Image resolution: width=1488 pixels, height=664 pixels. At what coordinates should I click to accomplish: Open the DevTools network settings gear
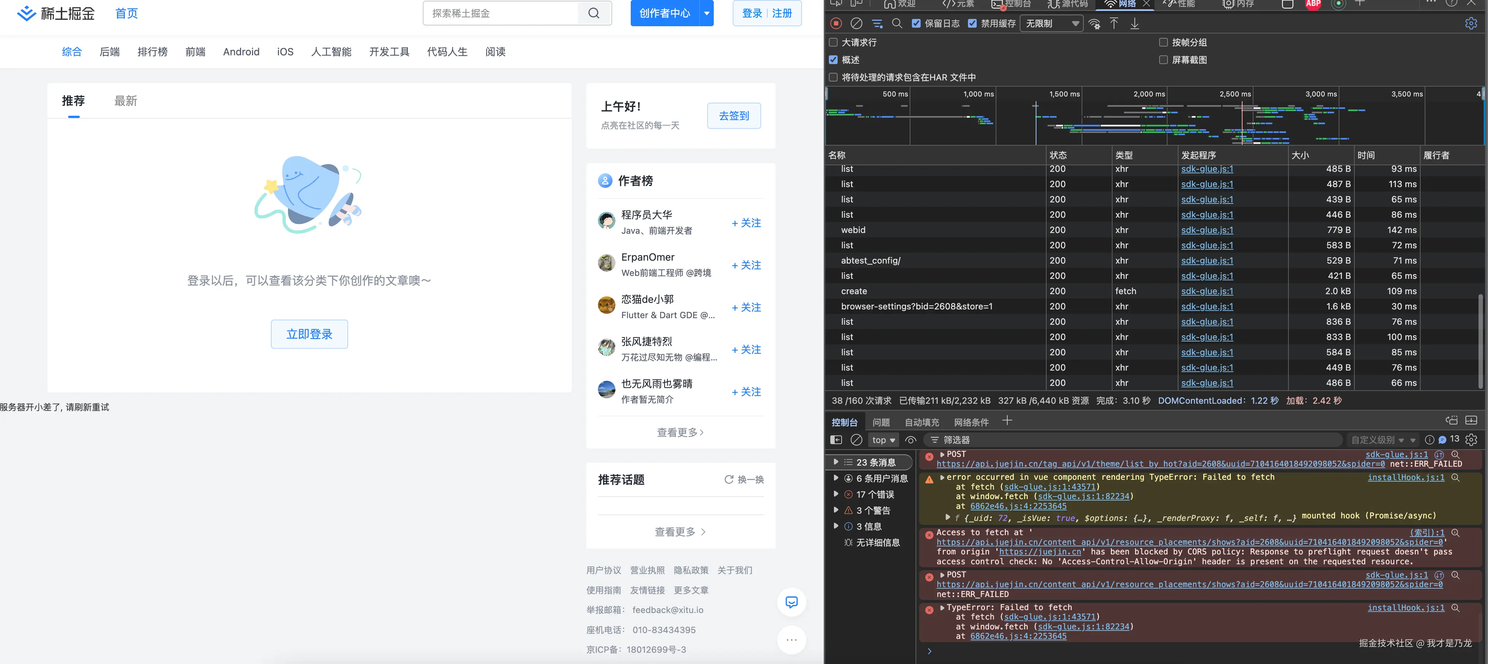(x=1471, y=23)
